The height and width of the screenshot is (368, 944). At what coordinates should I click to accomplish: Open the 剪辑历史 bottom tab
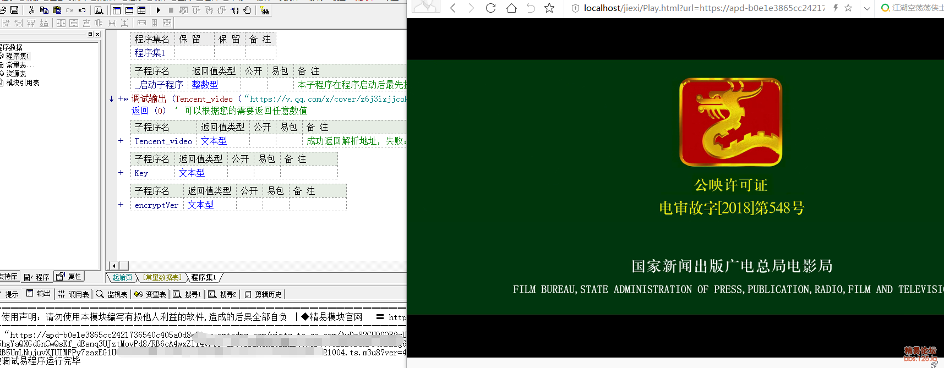click(263, 294)
